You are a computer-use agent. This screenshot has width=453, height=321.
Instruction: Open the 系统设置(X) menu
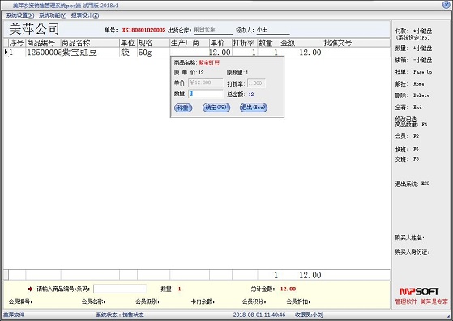pos(20,15)
